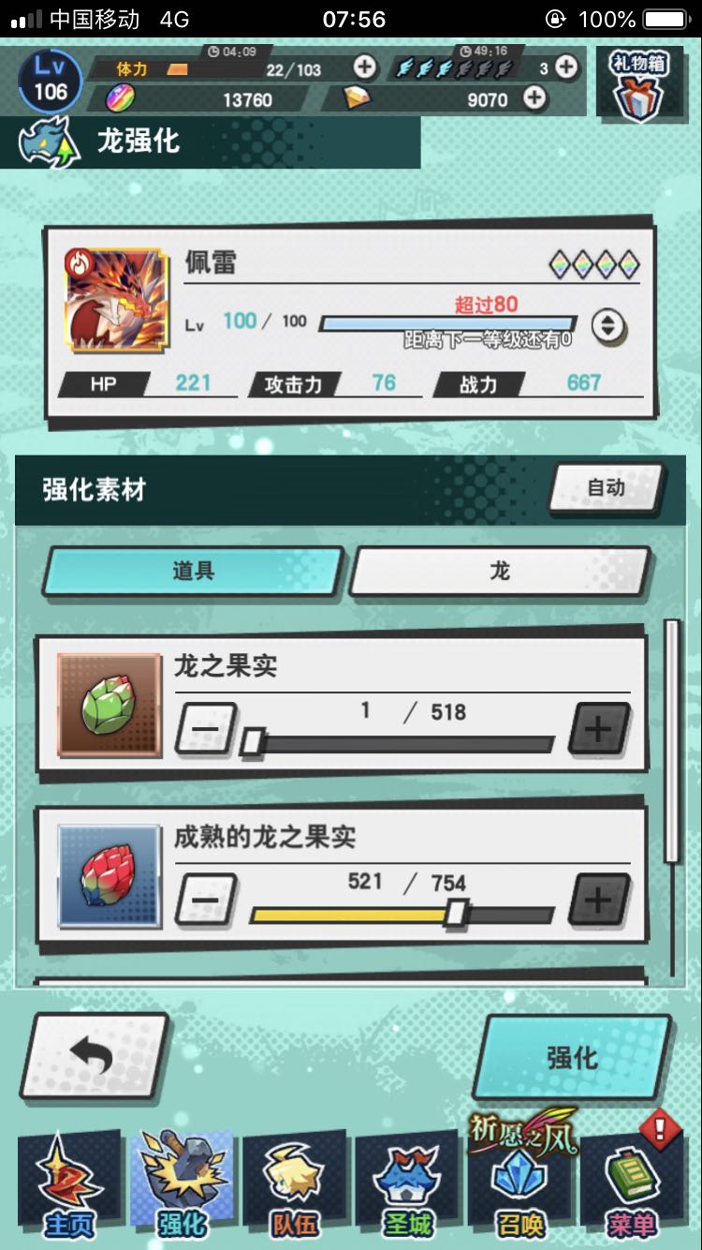This screenshot has width=702, height=1250.
Task: Increase 龙之果实 count with plus stepper
Action: pyautogui.click(x=599, y=729)
